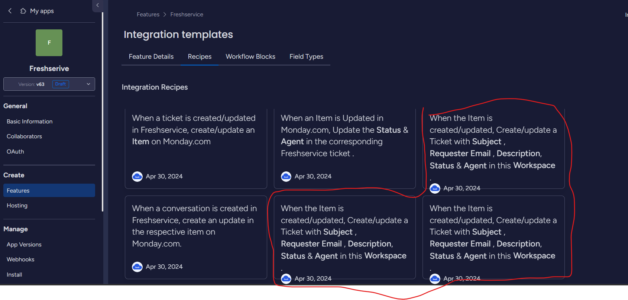Click the back arrow beside My apps

[x=10, y=11]
